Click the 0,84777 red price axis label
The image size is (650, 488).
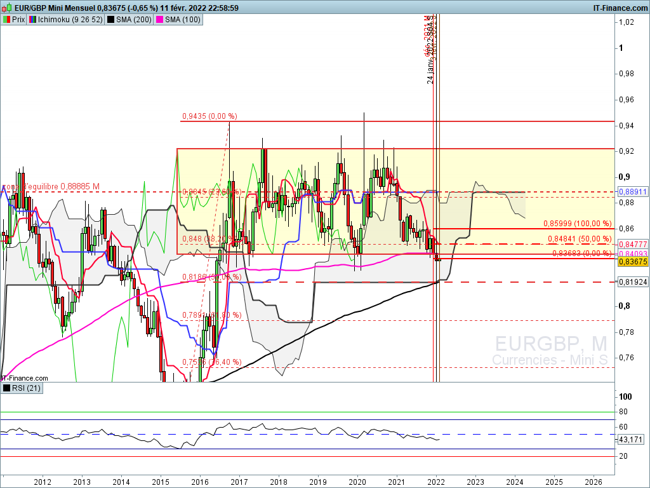click(632, 244)
